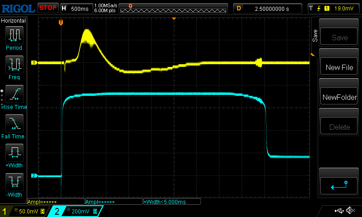Select the Fall Time measurement icon
The width and height of the screenshot is (362, 217).
(14, 123)
